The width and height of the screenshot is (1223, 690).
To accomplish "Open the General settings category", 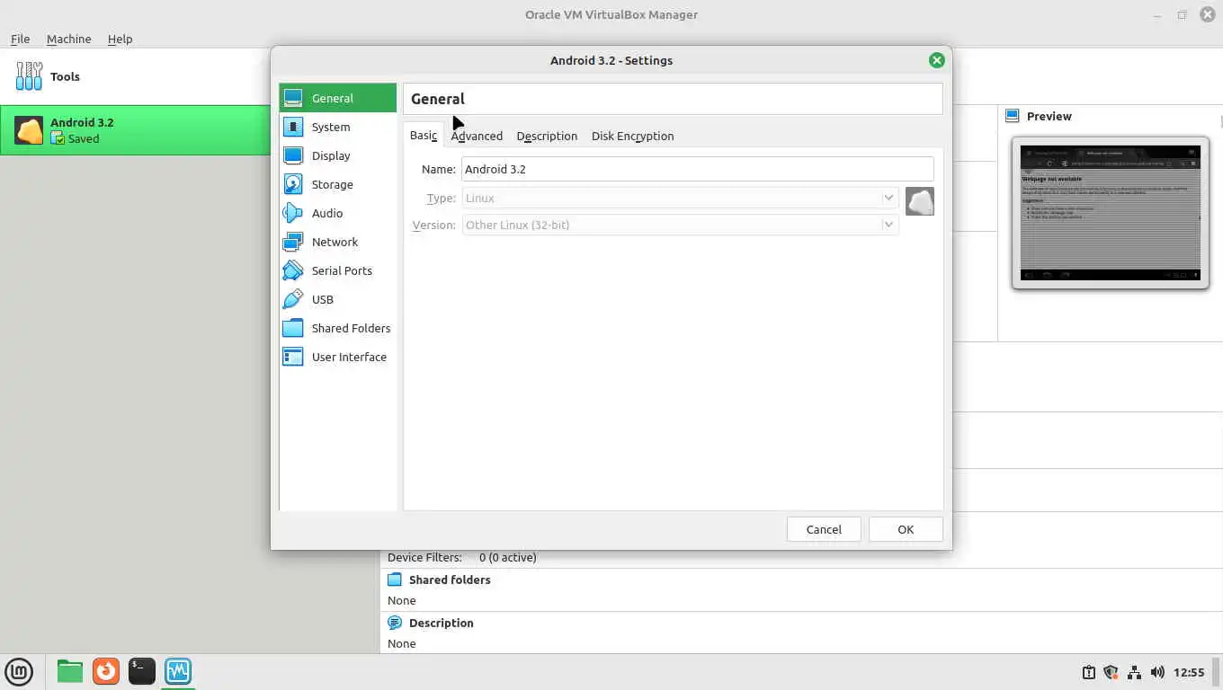I will tap(337, 98).
